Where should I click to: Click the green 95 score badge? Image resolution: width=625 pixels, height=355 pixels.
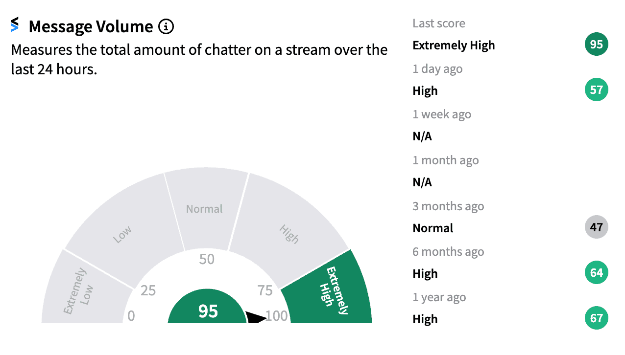click(x=596, y=45)
